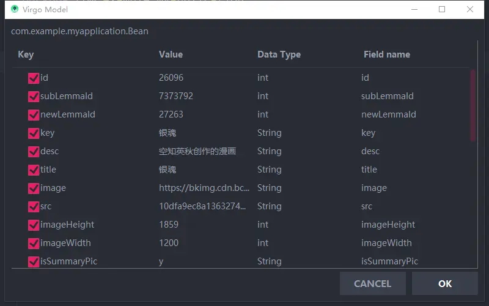Edit the field name imageHeight
This screenshot has width=489, height=306.
(x=388, y=225)
